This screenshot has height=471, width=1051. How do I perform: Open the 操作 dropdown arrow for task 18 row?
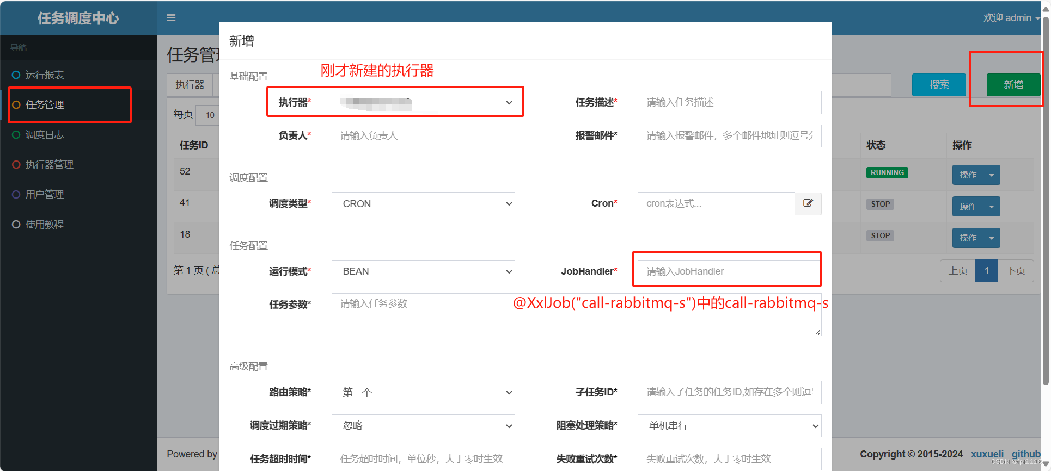(992, 238)
